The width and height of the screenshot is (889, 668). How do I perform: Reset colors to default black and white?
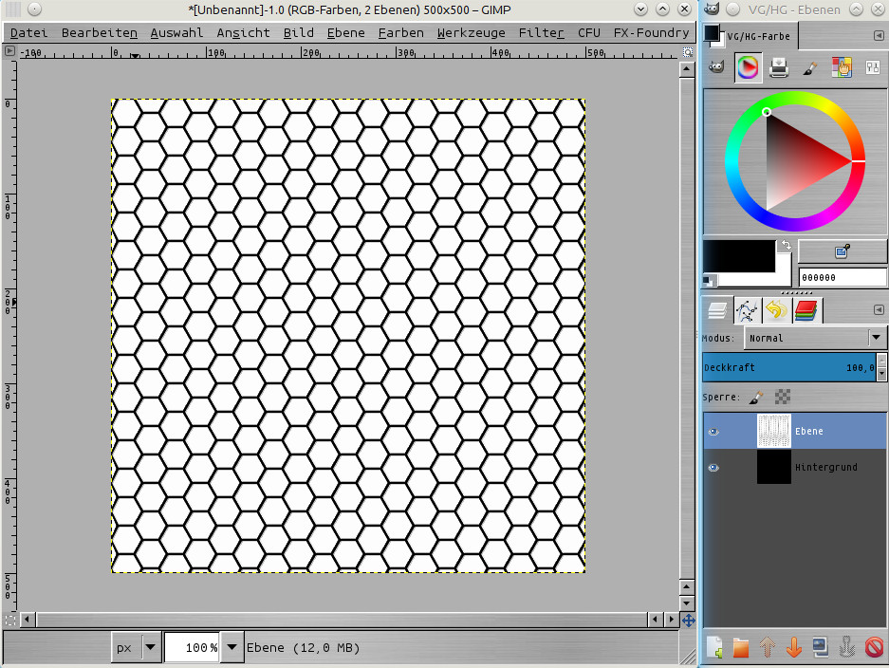click(x=709, y=281)
